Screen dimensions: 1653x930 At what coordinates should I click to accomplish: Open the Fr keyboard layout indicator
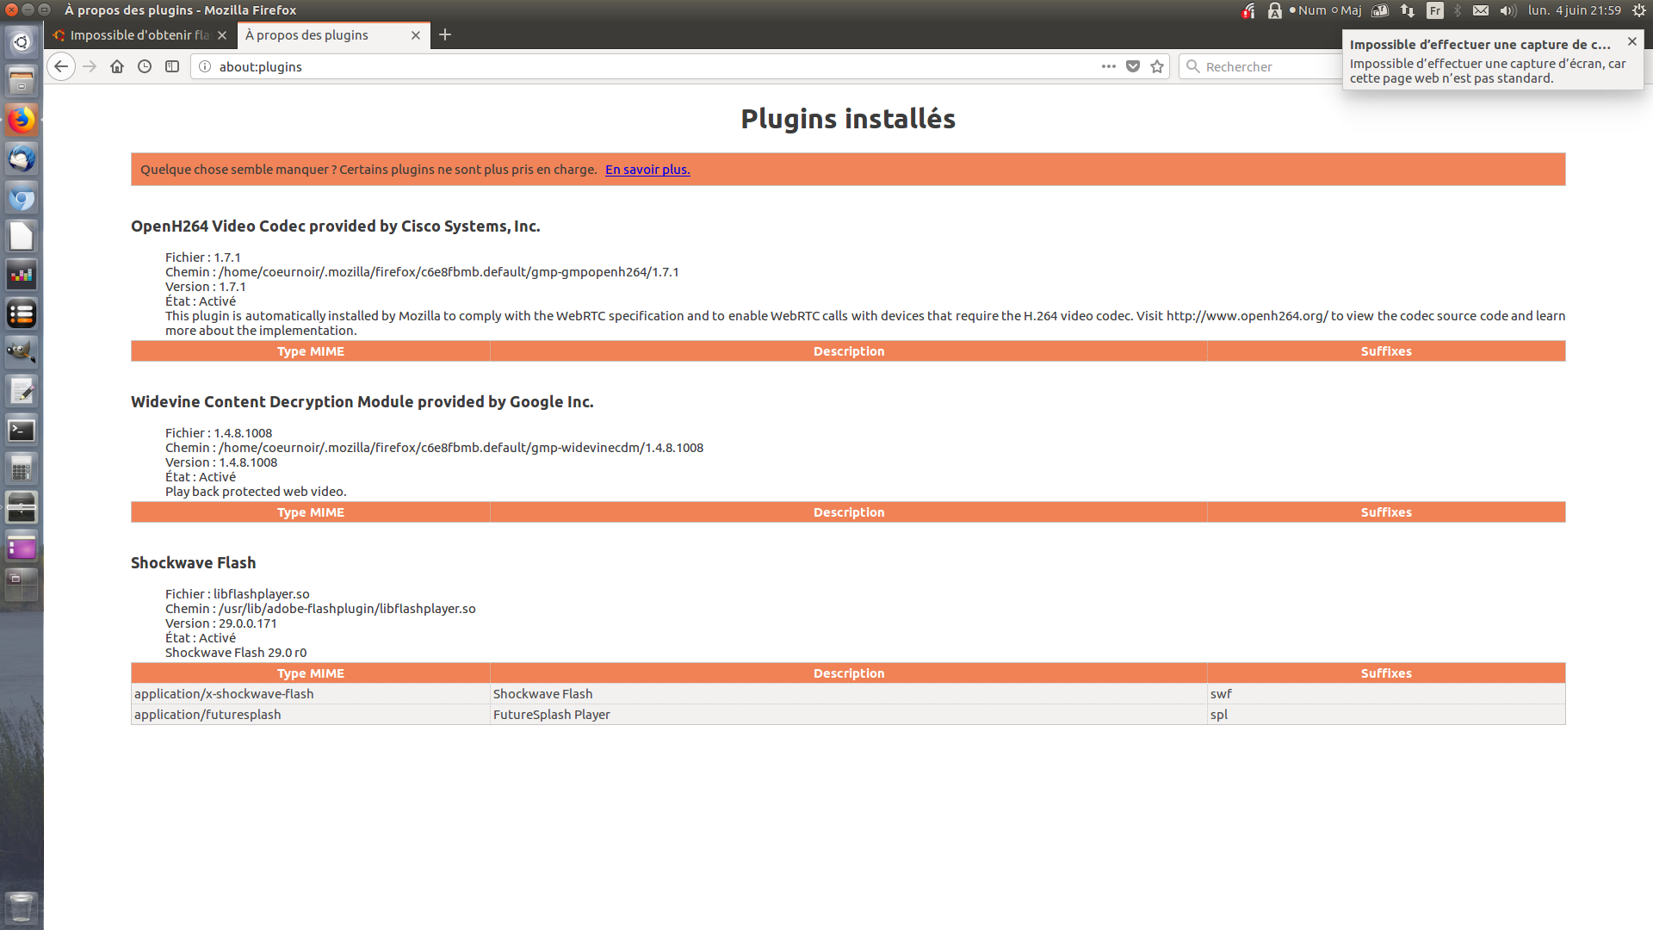pyautogui.click(x=1434, y=10)
